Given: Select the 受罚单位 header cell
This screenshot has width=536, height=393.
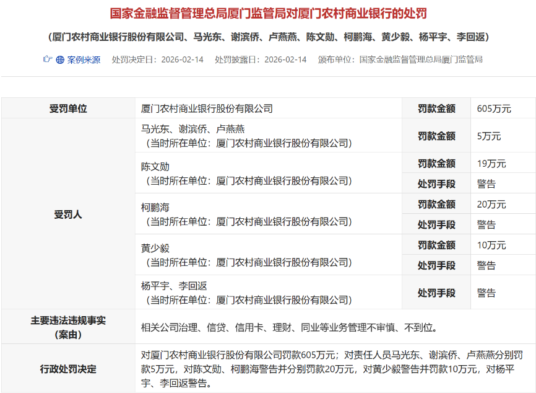Looking at the screenshot, I should pos(68,108).
